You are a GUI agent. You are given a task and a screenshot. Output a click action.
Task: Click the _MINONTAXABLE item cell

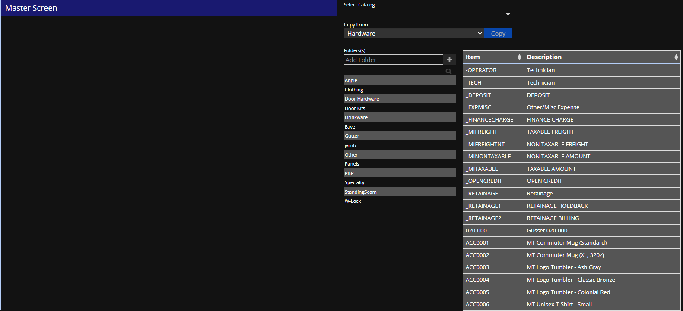point(493,156)
